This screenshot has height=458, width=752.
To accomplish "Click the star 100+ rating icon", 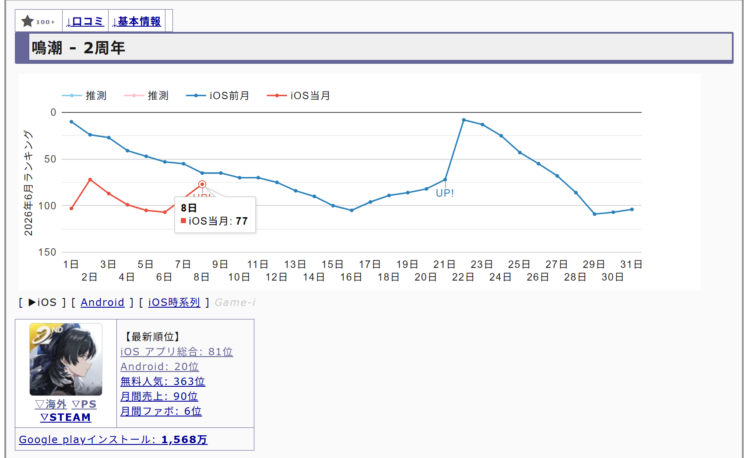I will [38, 21].
